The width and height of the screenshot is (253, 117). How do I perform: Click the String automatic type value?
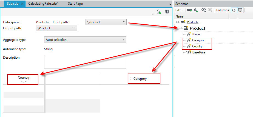coord(48,49)
